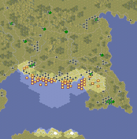
Task: Select the right snow-capped mountain peak on the southern island
Action: click(72, 133)
